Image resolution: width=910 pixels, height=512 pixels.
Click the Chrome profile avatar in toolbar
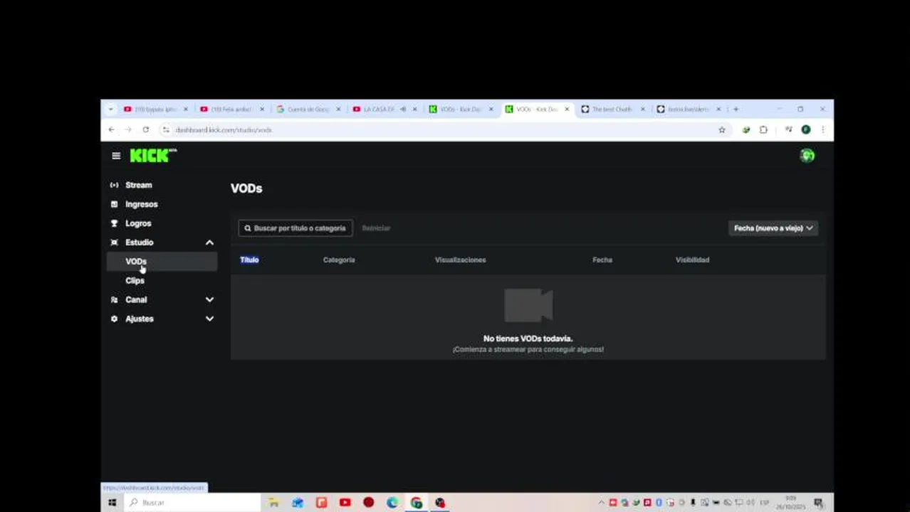[806, 130]
